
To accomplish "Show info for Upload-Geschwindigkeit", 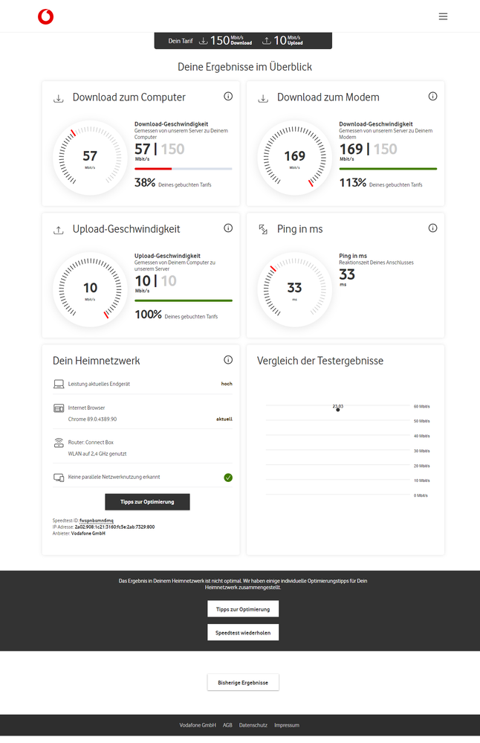I will [228, 228].
